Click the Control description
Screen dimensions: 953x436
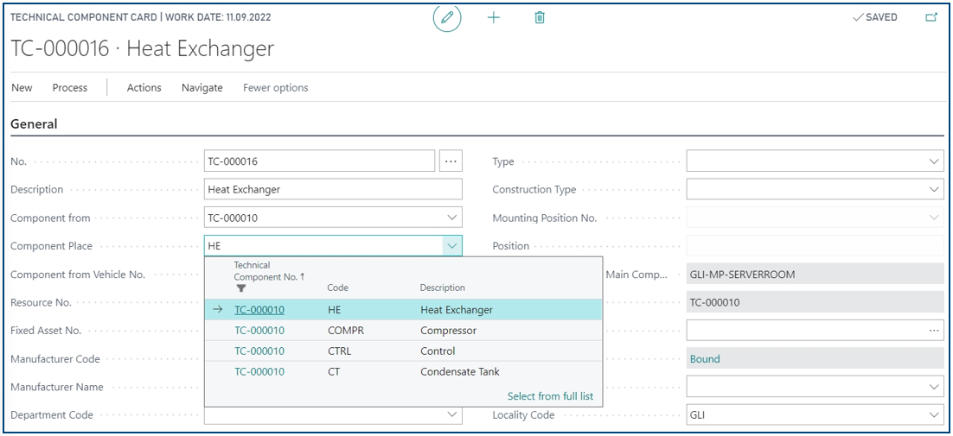point(438,351)
